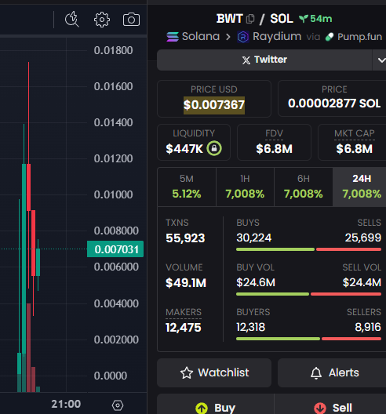Click the 0.01800 price axis label
386x414 pixels.
click(x=113, y=50)
